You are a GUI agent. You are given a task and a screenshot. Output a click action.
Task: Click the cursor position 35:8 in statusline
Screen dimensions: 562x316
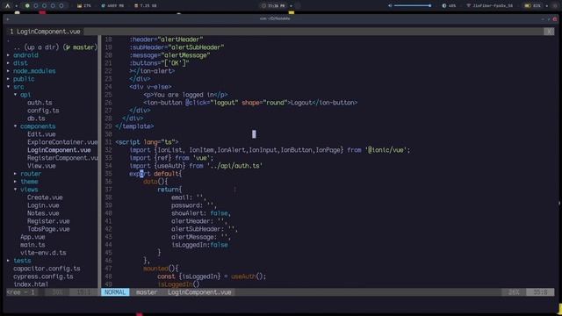click(x=540, y=292)
